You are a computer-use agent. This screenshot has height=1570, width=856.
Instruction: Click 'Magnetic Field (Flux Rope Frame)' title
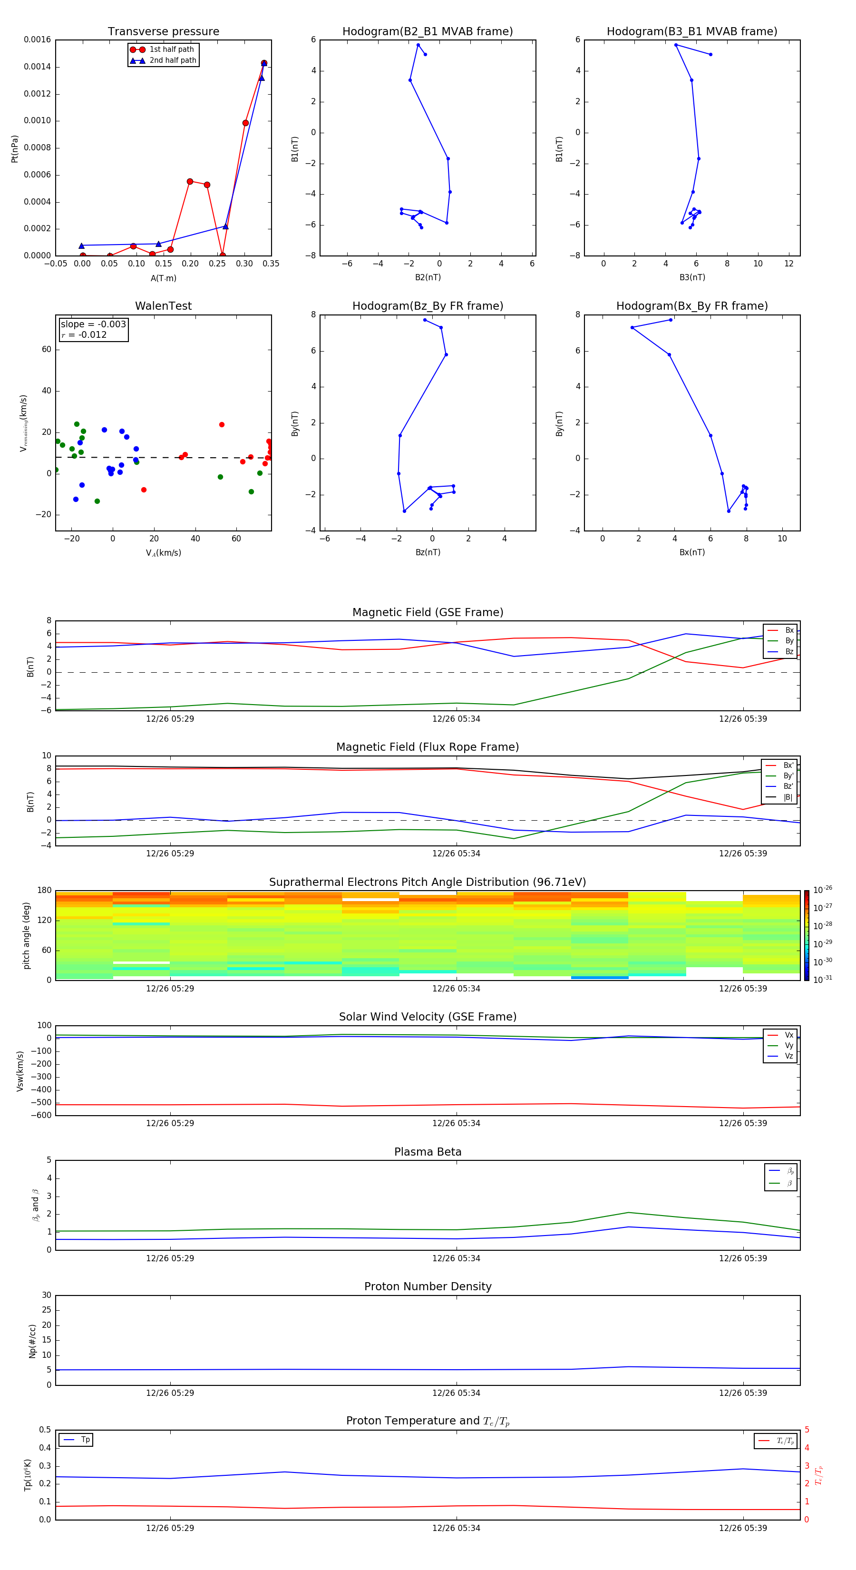(428, 747)
